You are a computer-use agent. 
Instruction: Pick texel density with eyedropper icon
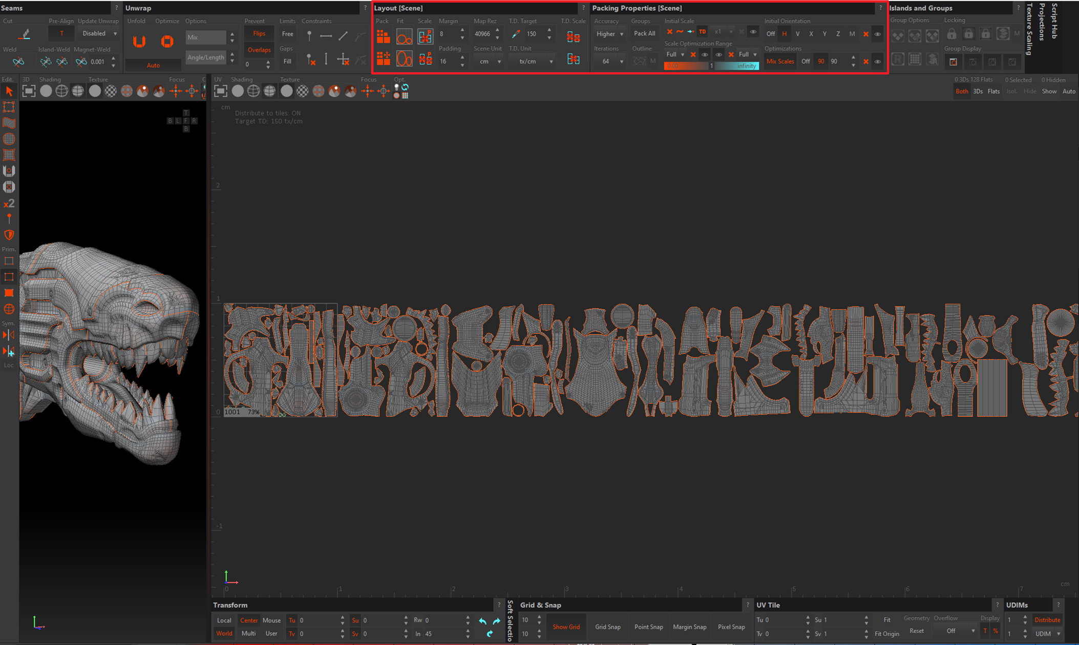(516, 34)
